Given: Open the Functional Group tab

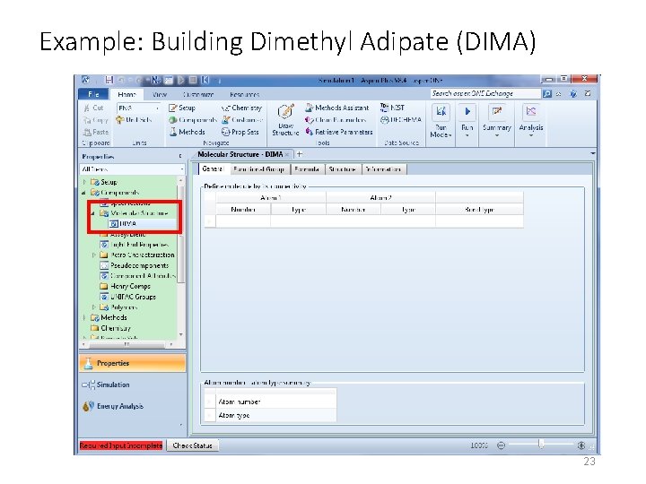Looking at the screenshot, I should [x=258, y=169].
